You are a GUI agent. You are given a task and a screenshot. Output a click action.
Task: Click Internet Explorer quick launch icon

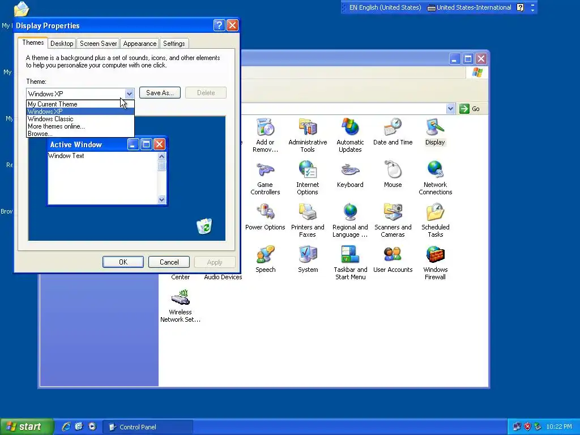pyautogui.click(x=66, y=427)
